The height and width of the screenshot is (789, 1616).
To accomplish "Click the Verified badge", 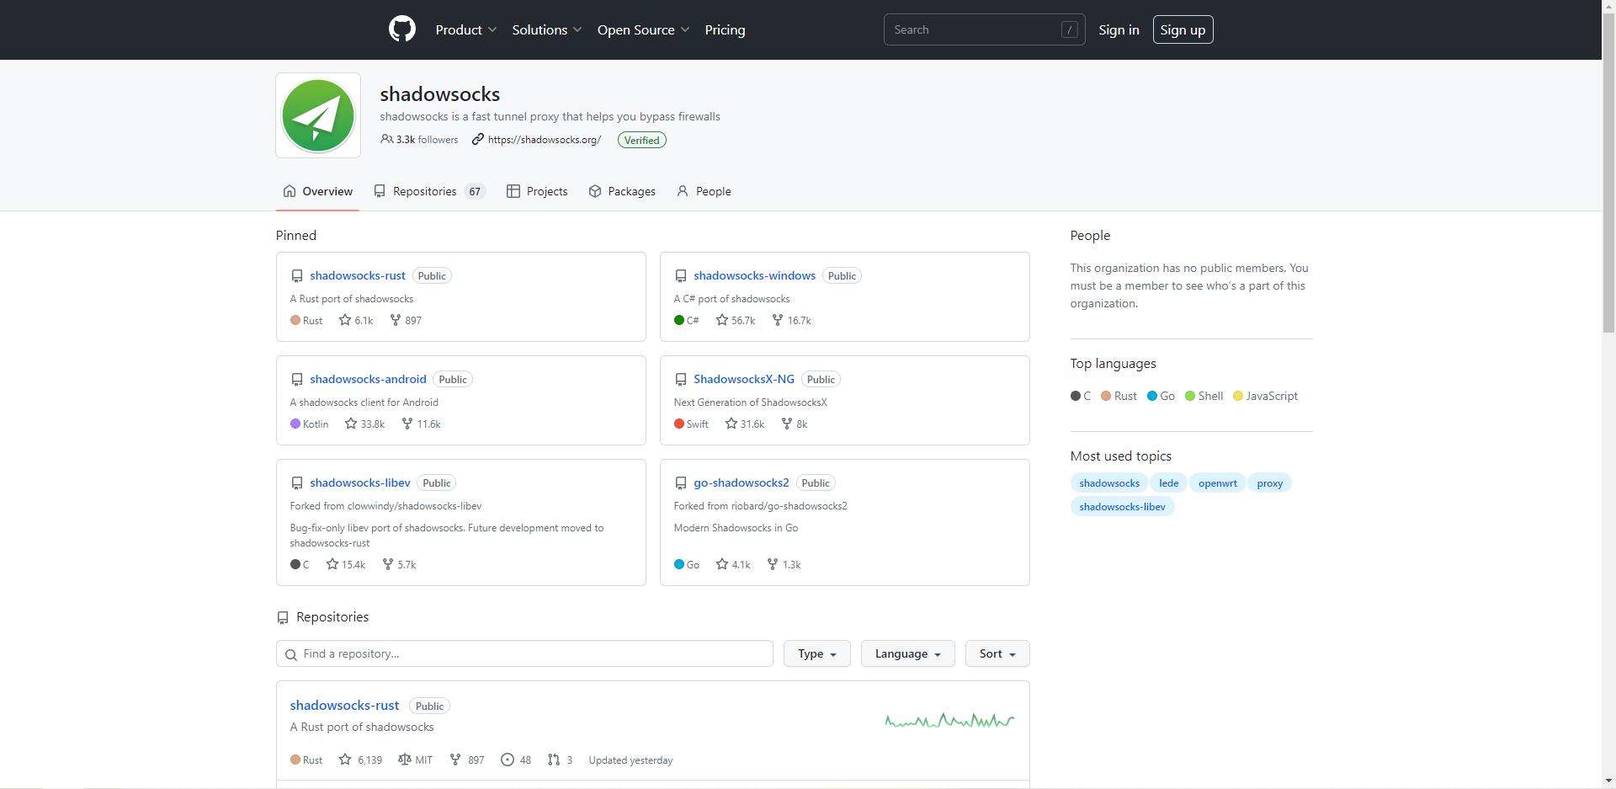I will [641, 140].
